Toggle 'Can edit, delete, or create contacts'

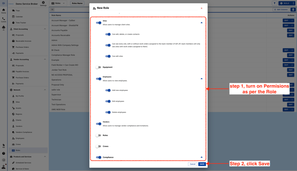tap(108, 34)
